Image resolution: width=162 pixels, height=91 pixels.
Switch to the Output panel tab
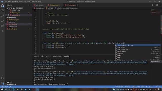click(48, 56)
